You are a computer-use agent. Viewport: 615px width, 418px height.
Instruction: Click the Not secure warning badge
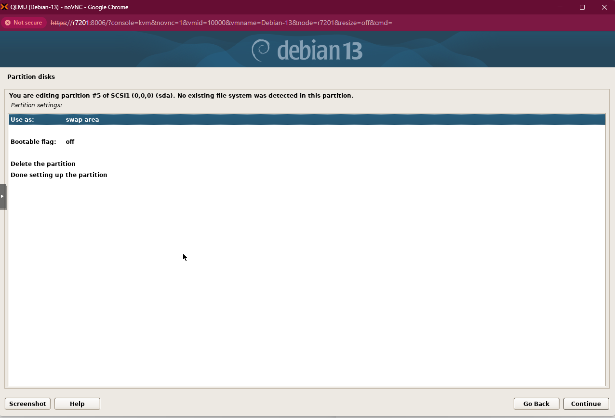tap(23, 23)
